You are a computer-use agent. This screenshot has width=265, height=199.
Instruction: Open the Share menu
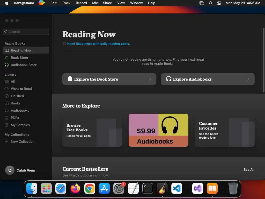(x=107, y=3)
